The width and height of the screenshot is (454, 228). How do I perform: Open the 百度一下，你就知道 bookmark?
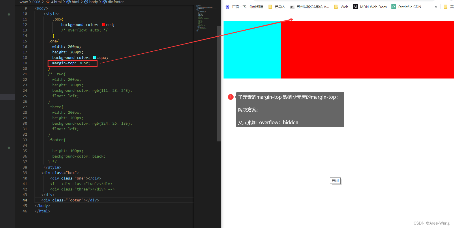(x=248, y=7)
